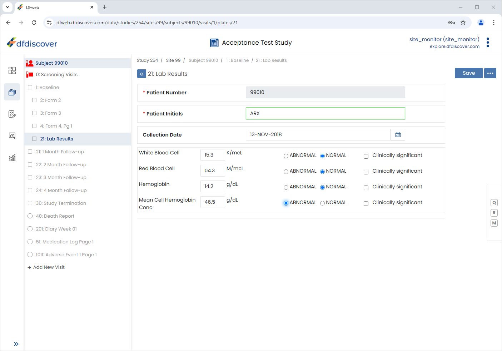The image size is (502, 351).
Task: Select the data folders icon in sidebar
Action: (12, 92)
